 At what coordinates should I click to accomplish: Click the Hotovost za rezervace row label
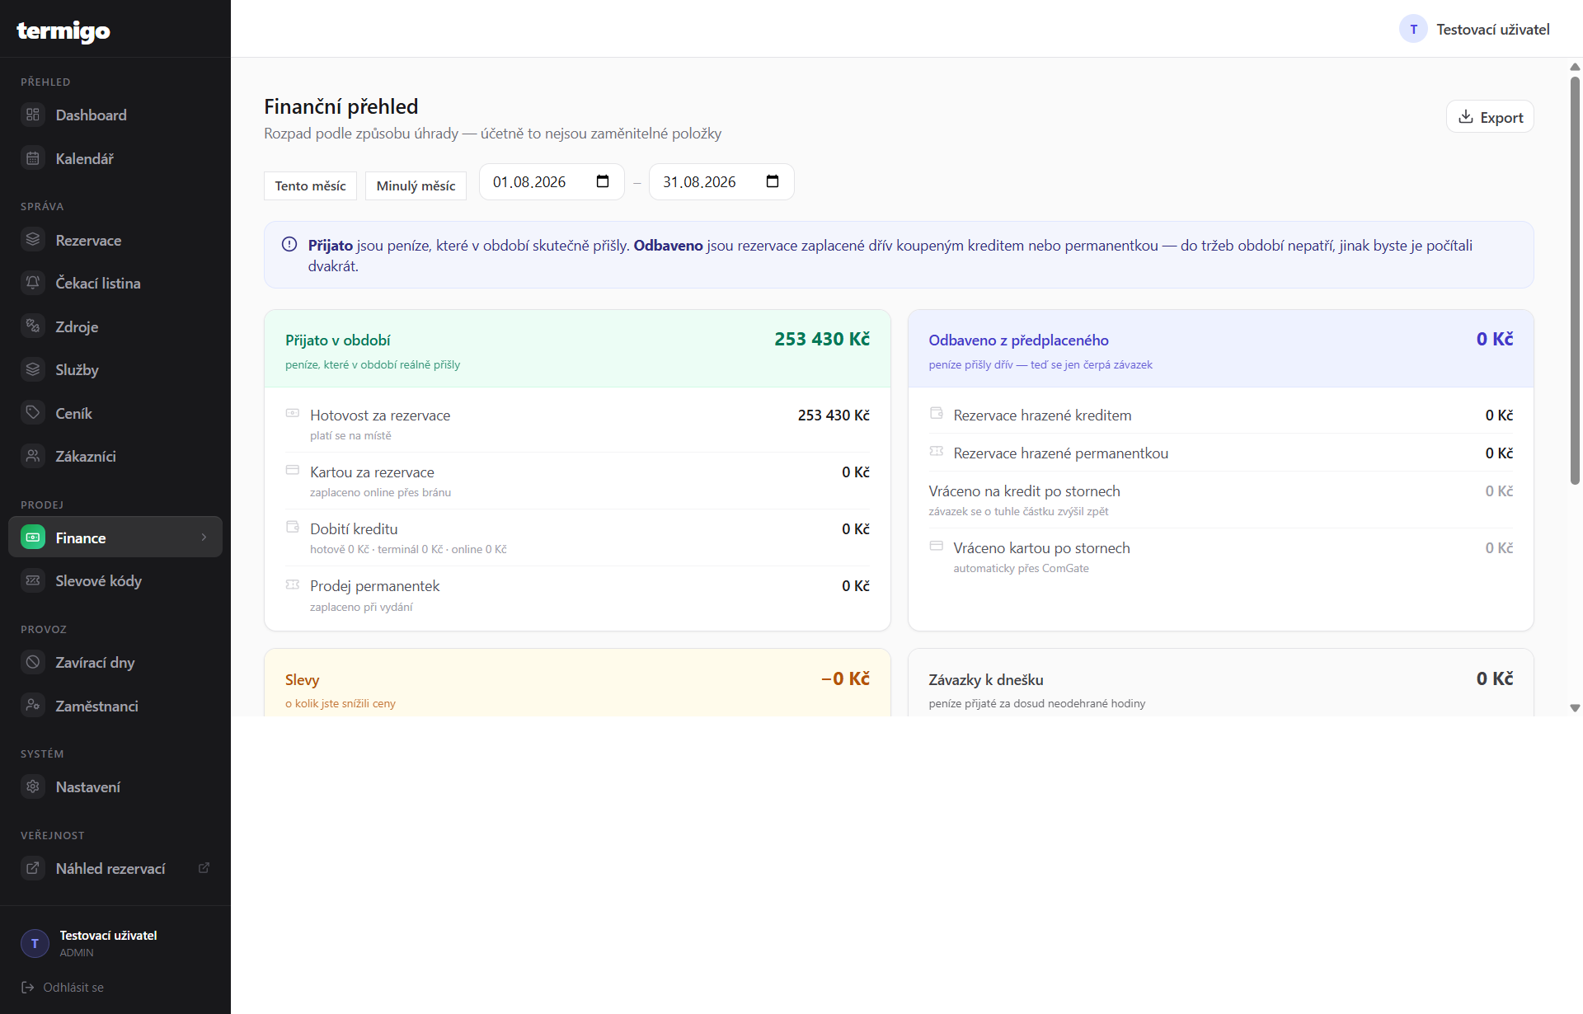380,415
